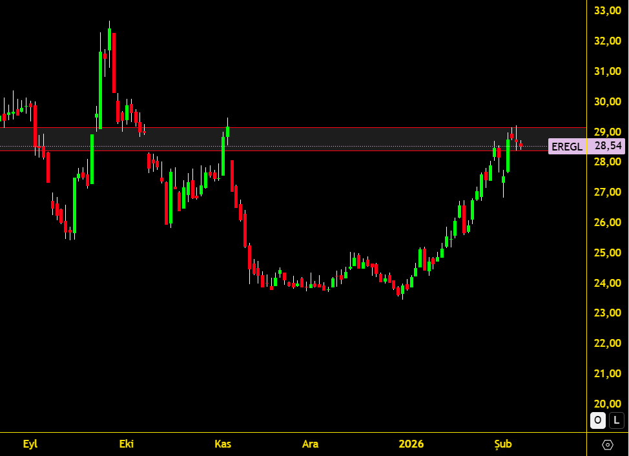Click the 21,00 price axis label

pyautogui.click(x=607, y=373)
